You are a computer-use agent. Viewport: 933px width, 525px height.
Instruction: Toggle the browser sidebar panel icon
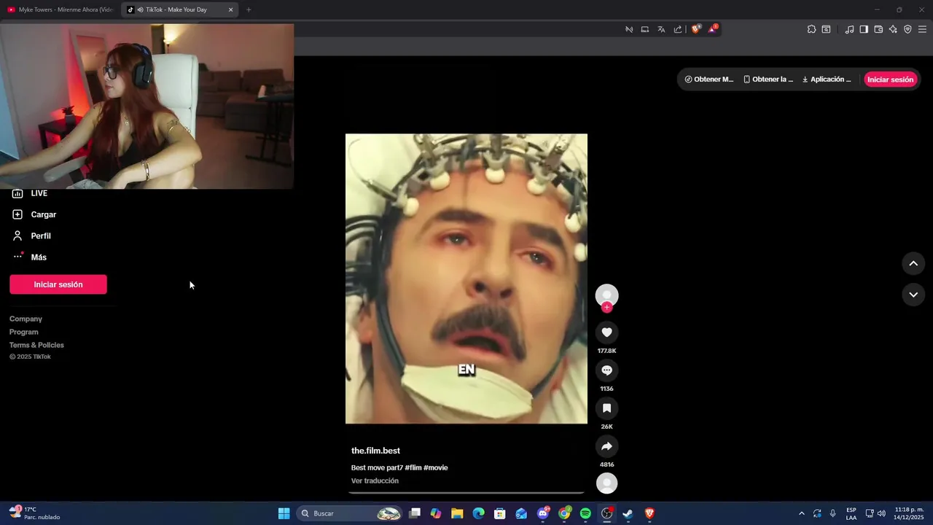coord(864,29)
